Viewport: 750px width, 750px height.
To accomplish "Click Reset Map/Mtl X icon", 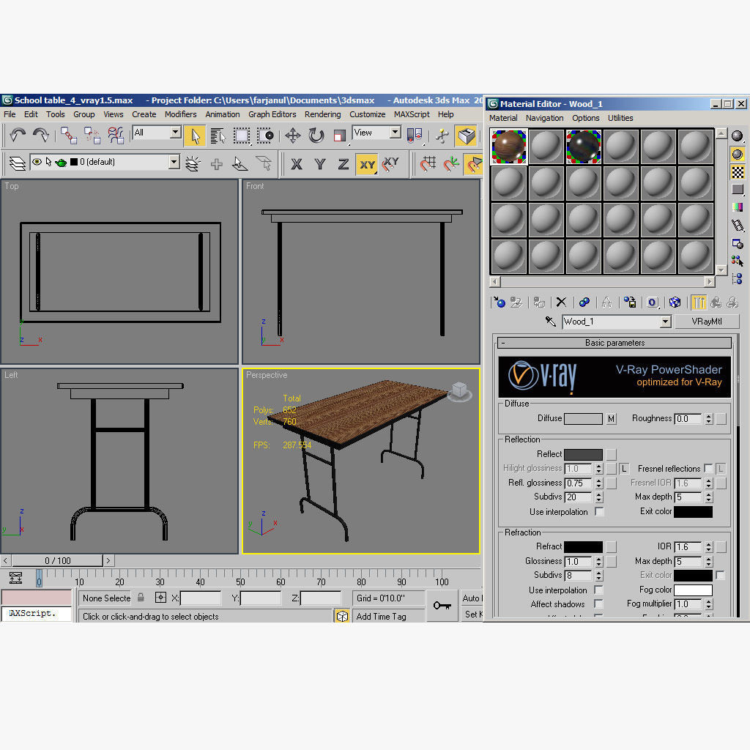I will coord(561,302).
